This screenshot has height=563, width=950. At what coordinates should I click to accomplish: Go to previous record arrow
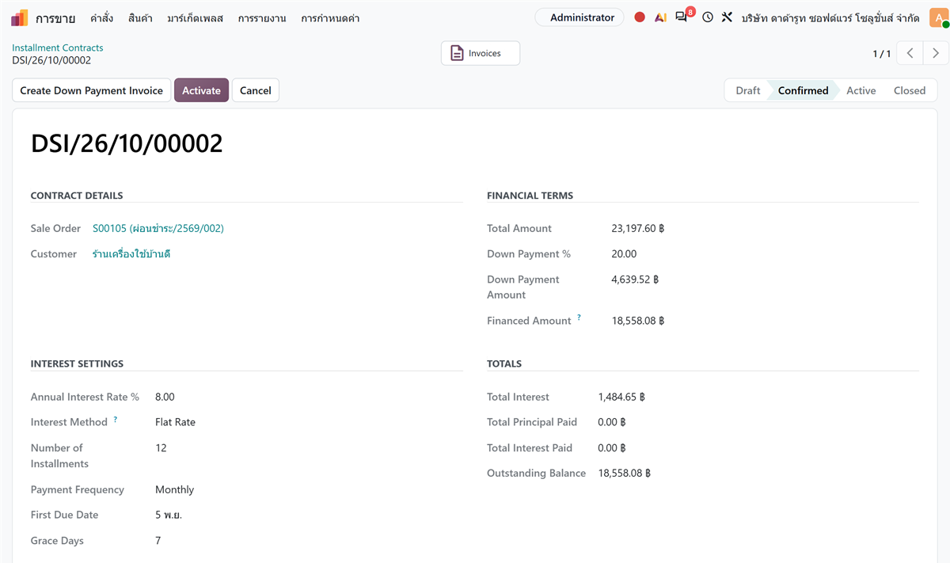[910, 53]
